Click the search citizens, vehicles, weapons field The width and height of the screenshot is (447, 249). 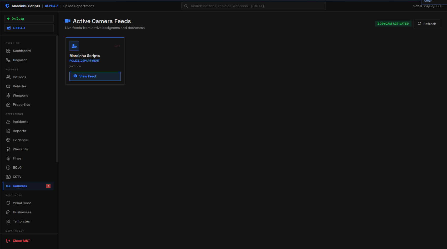254,6
